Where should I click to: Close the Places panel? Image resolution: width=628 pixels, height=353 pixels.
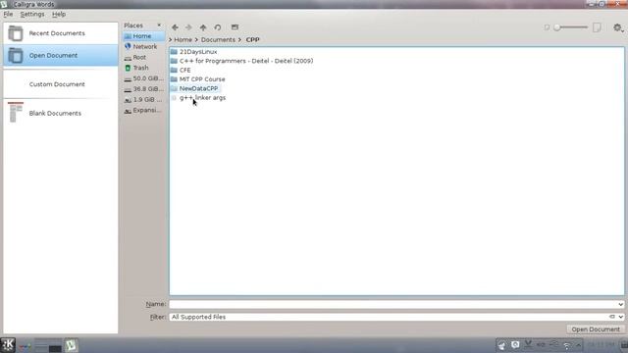coord(159,25)
